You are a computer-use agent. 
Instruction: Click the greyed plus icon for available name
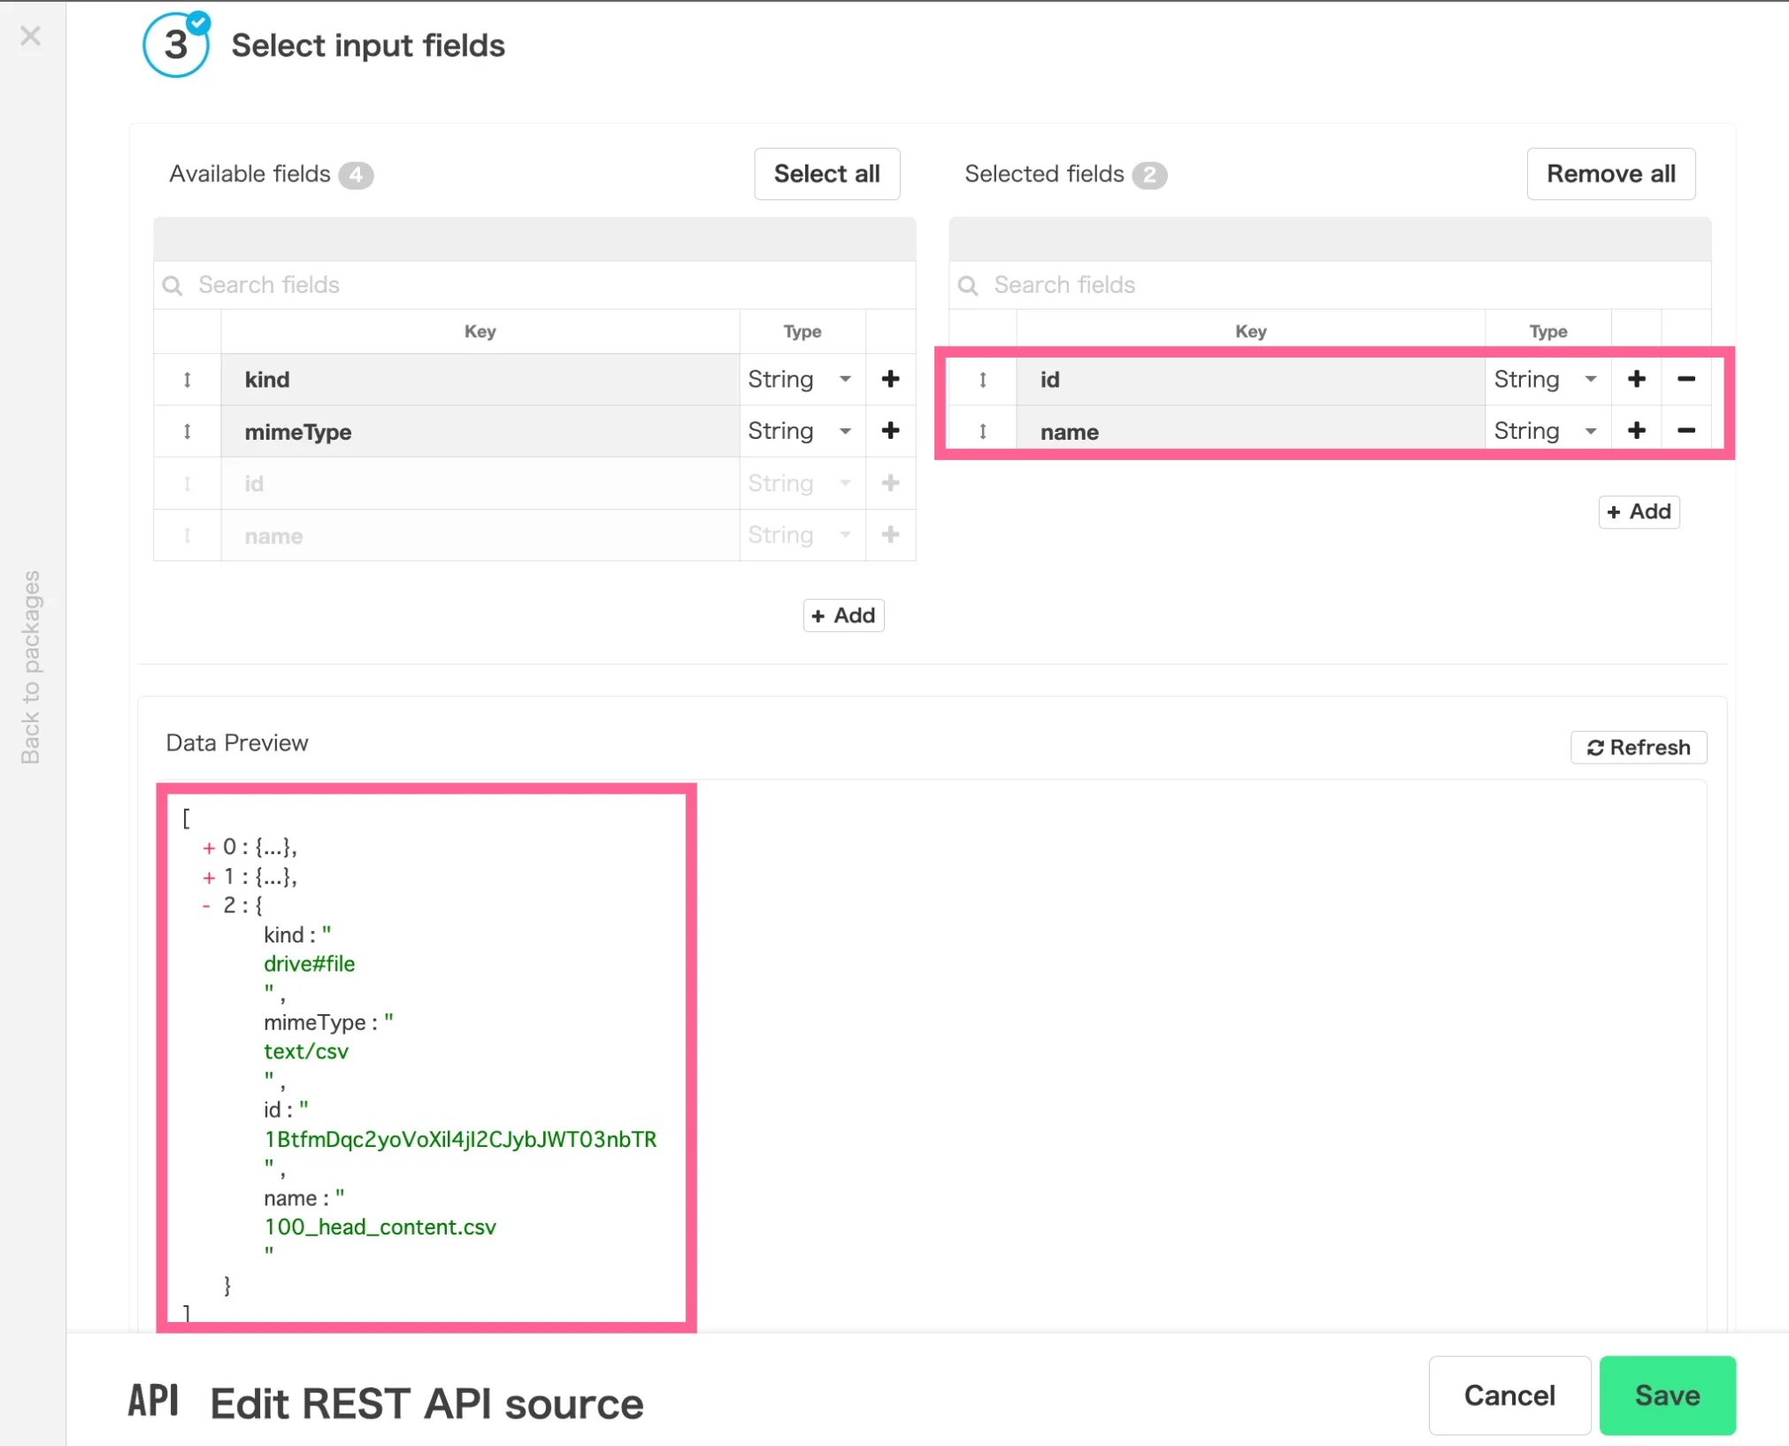[x=890, y=535]
